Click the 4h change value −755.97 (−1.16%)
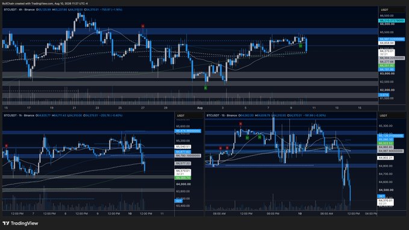This screenshot has height=230, width=409. [111, 10]
